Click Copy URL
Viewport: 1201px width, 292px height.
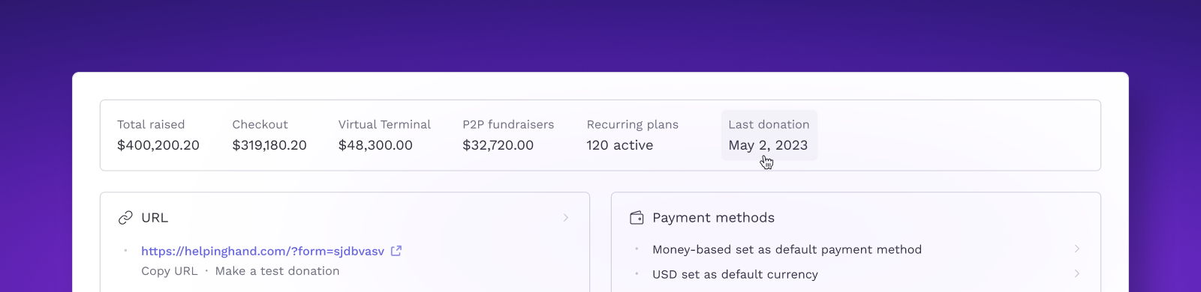(169, 271)
